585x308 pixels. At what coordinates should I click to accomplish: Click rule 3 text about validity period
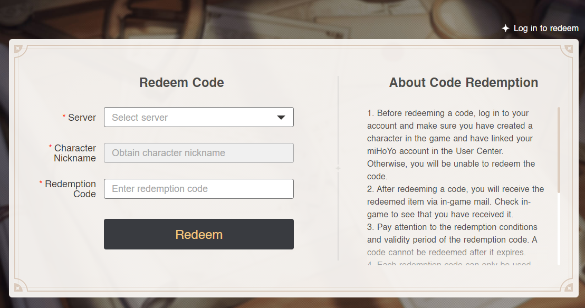[452, 239]
